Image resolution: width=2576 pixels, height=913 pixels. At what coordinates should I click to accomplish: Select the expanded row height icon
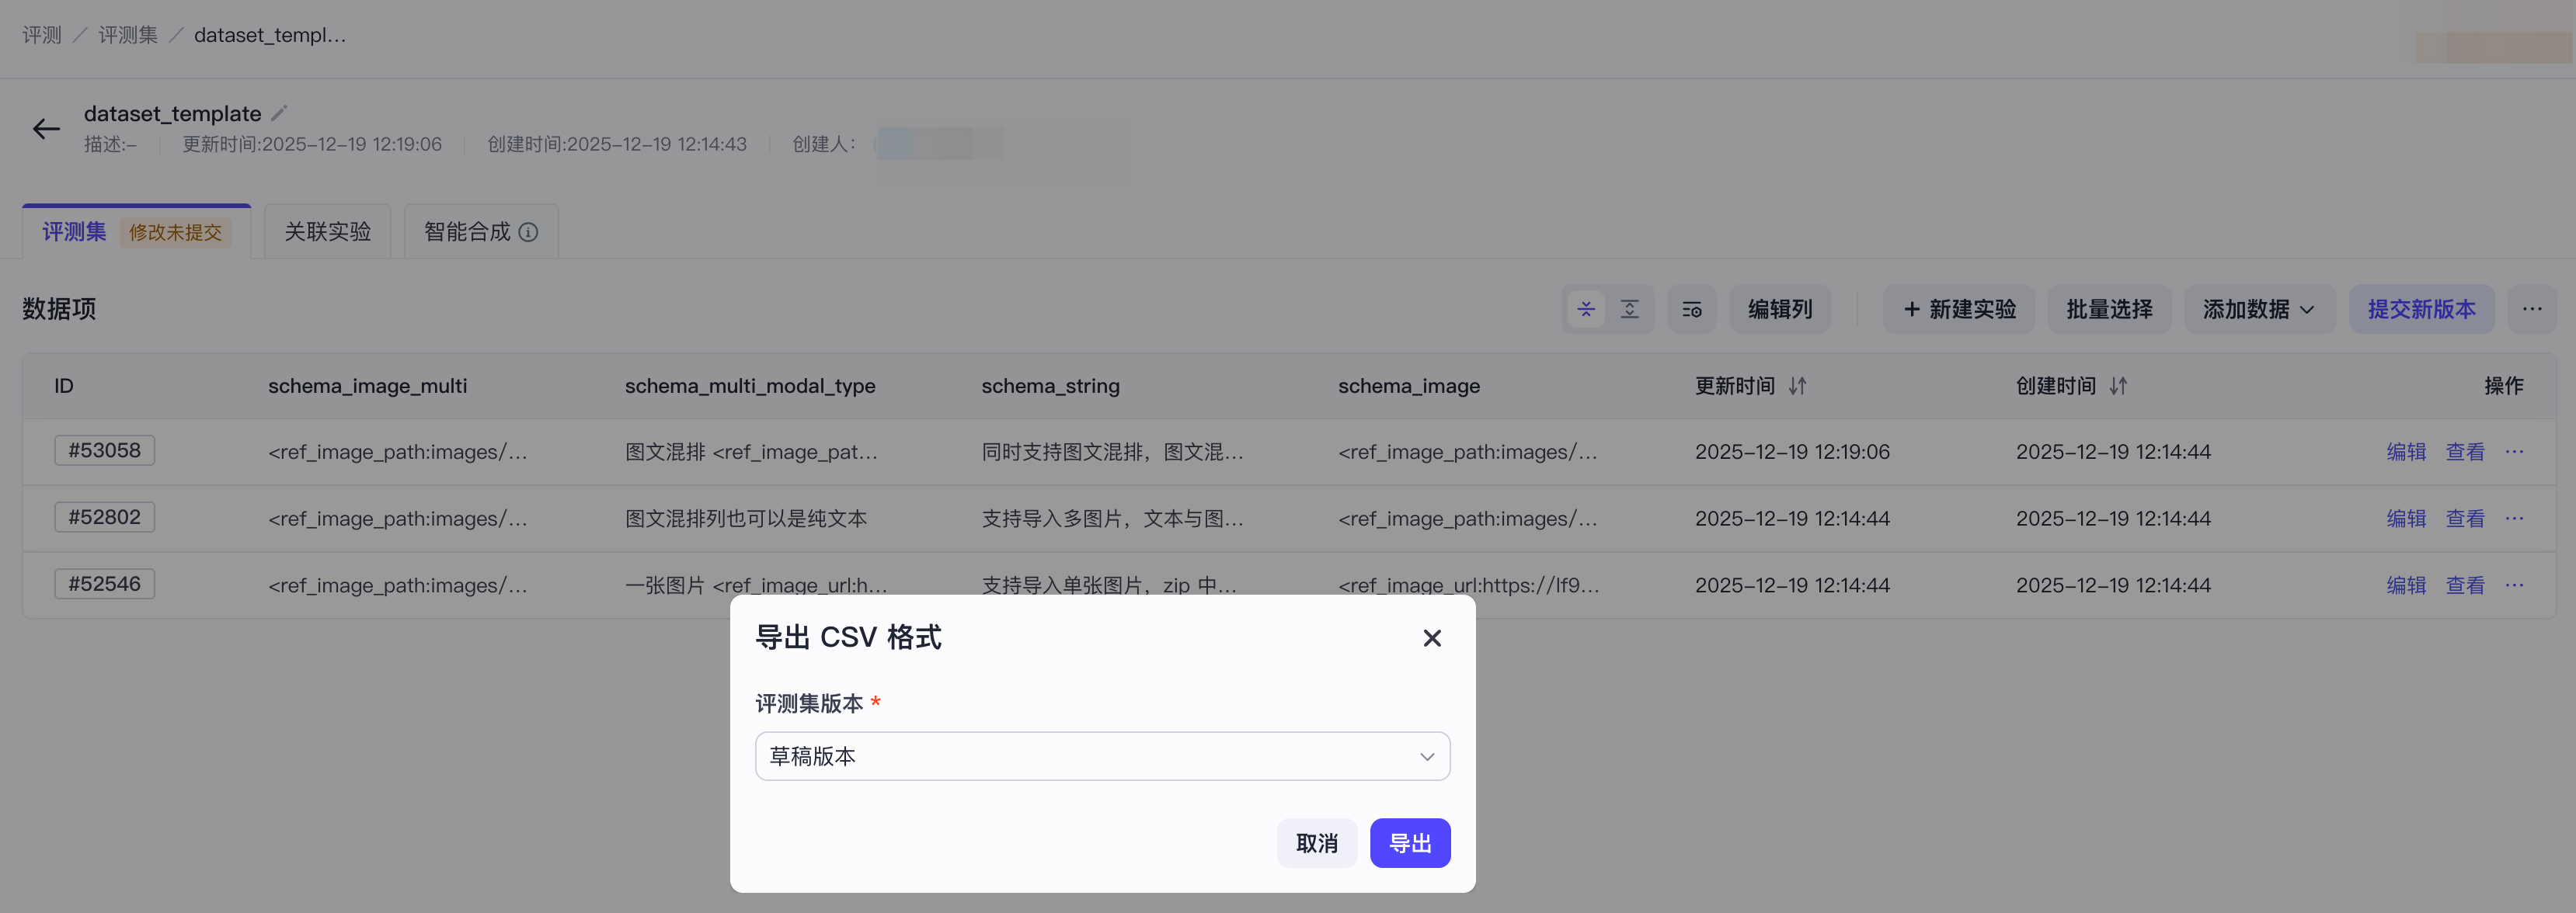pos(1630,310)
